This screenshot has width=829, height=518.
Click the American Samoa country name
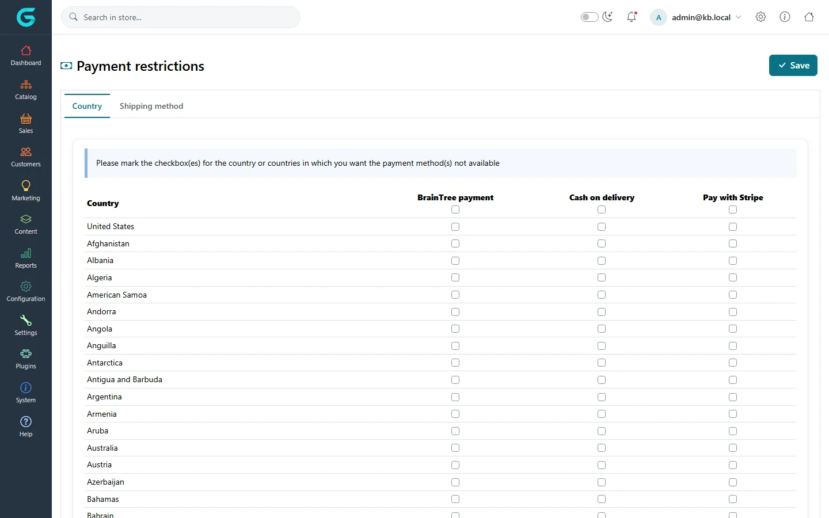coord(117,295)
